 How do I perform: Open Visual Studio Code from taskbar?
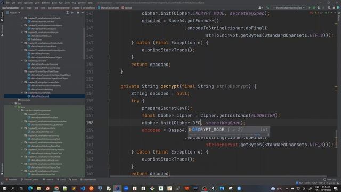point(83,188)
